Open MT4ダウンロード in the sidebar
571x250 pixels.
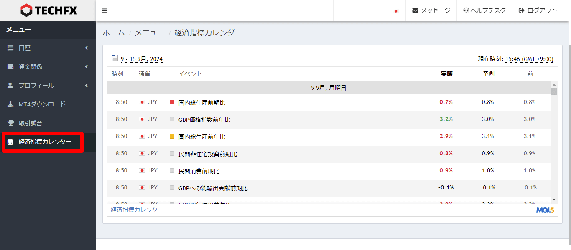tap(42, 104)
